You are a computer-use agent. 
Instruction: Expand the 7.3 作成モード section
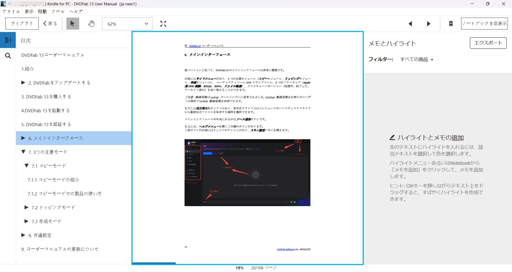coord(26,221)
